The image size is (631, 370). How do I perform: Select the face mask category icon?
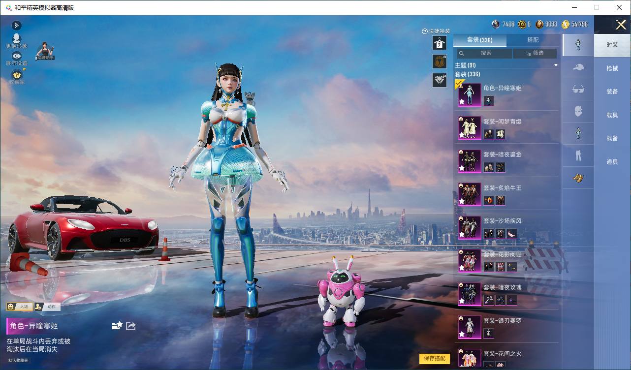coord(578,111)
